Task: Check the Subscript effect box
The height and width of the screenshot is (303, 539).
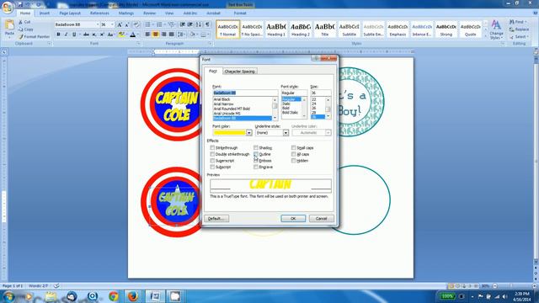Action: (212, 167)
